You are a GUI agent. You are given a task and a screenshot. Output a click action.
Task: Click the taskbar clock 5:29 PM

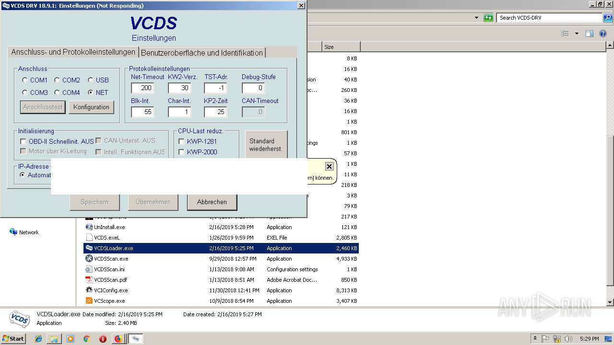(x=589, y=339)
